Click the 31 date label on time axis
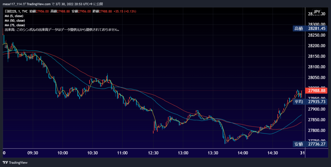The image size is (331, 167). (302, 153)
